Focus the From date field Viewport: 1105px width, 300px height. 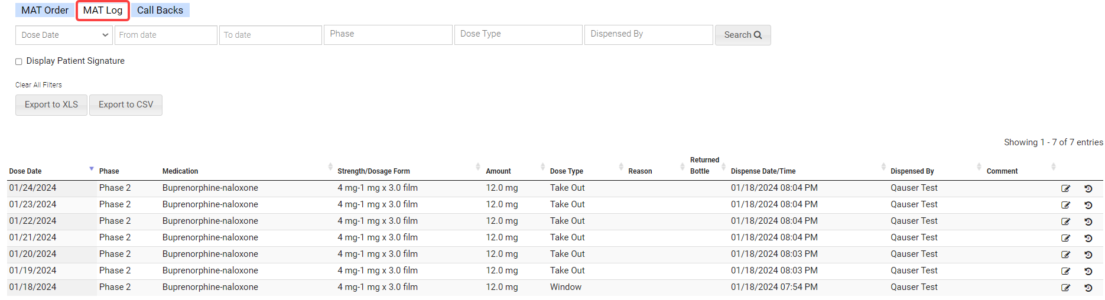point(166,35)
